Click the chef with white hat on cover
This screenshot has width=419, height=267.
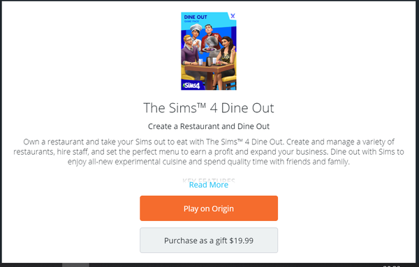pos(196,36)
